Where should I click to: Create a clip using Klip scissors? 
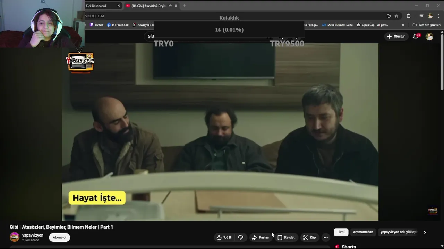(x=309, y=237)
